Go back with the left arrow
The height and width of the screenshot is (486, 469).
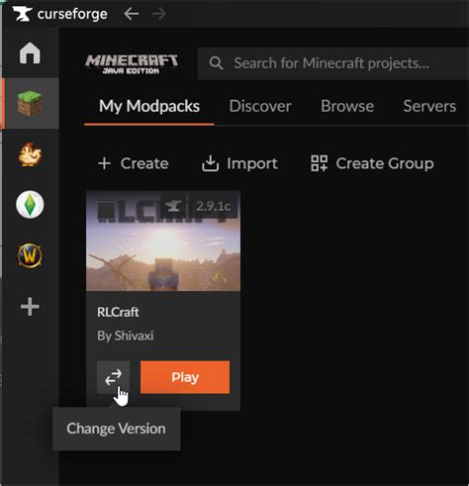(132, 14)
